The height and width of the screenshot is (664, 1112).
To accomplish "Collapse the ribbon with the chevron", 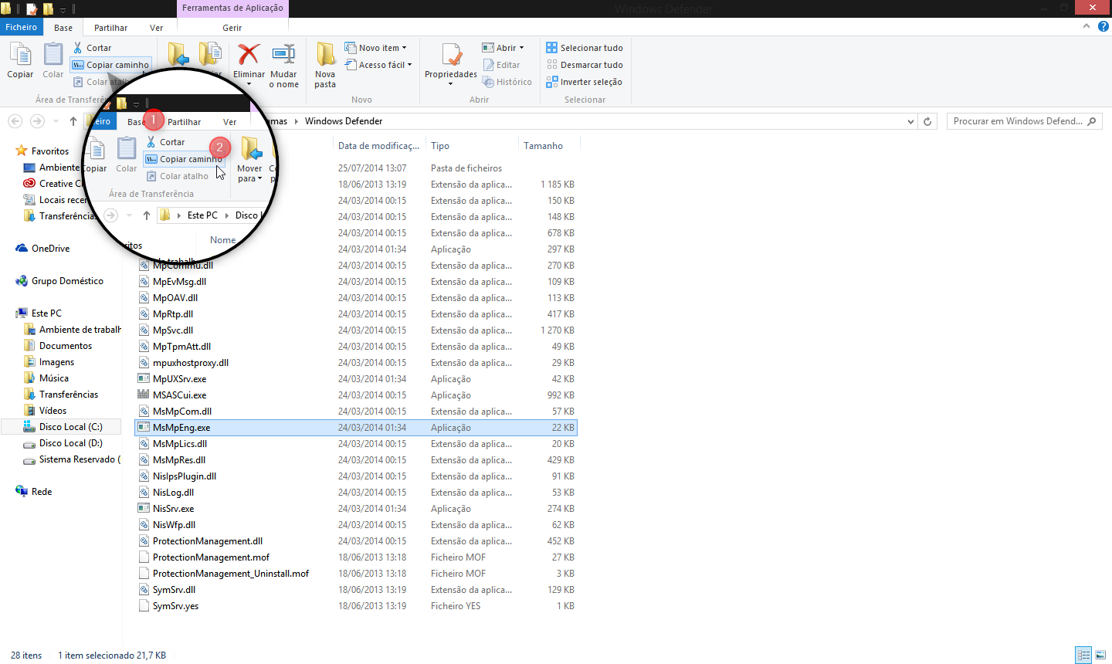I will (1087, 26).
